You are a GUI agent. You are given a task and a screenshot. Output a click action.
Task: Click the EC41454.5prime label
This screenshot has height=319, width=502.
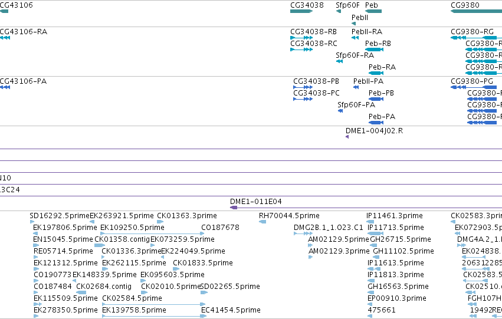(x=231, y=310)
